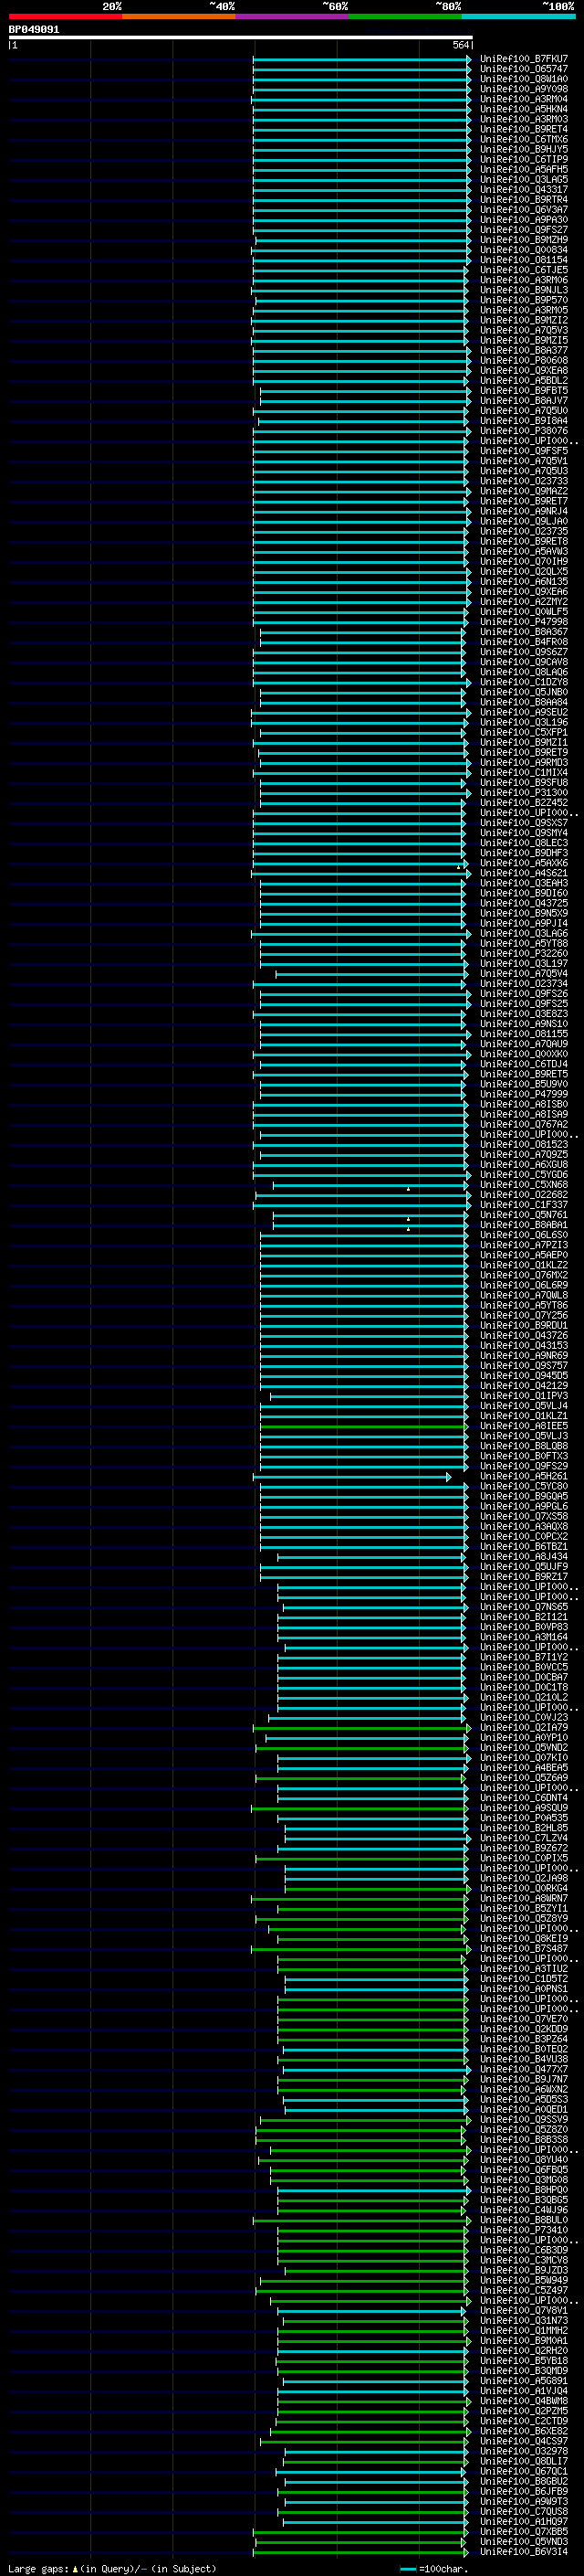Image resolution: width=584 pixels, height=2576 pixels.
Task: Select hit UniRef100_Q6V3A7
Action: pyautogui.click(x=523, y=210)
